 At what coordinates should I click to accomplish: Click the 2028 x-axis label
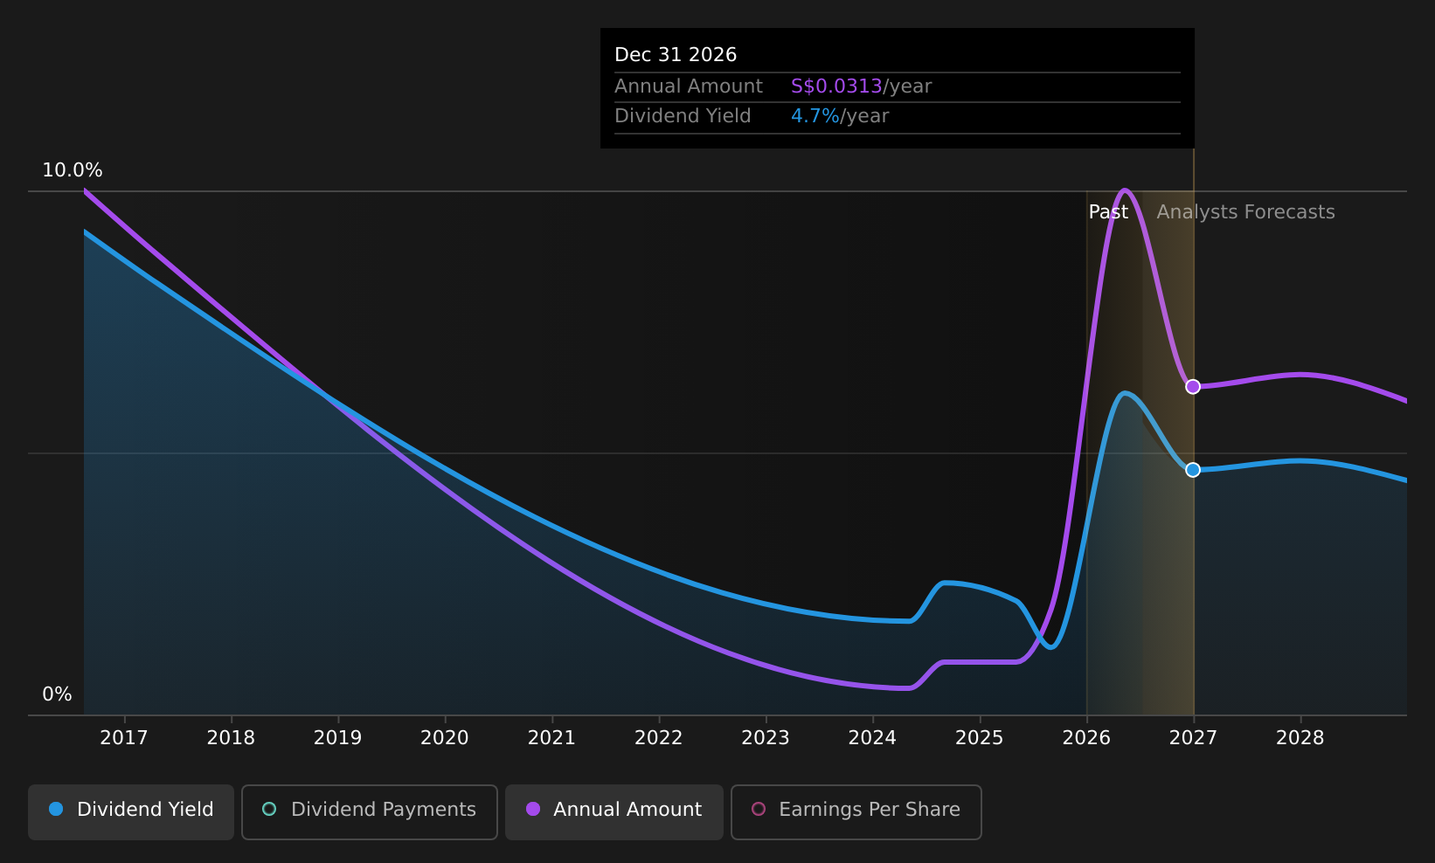pyautogui.click(x=1300, y=738)
